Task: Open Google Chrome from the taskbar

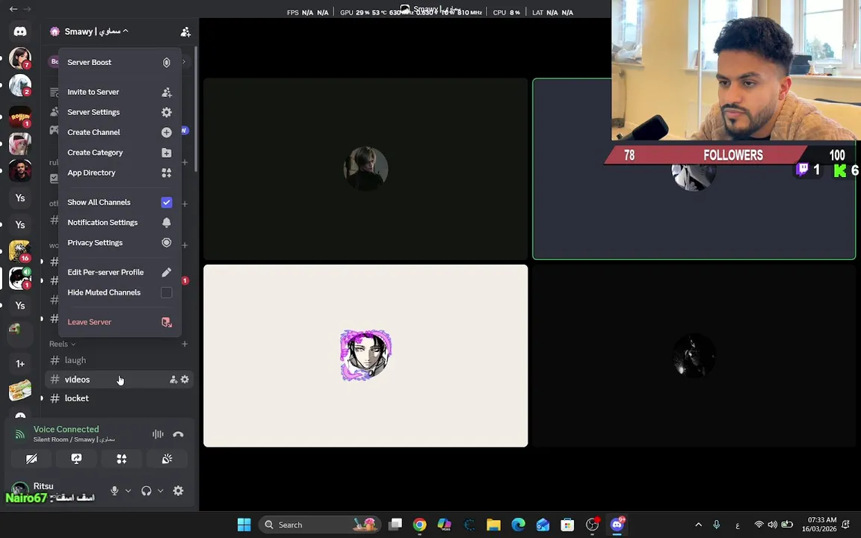Action: [419, 525]
